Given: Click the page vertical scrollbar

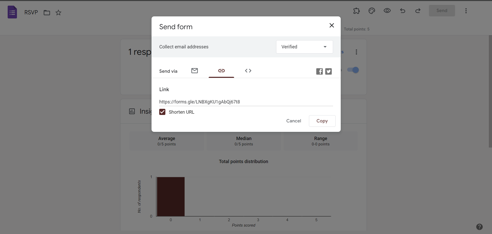Looking at the screenshot, I should (490, 91).
